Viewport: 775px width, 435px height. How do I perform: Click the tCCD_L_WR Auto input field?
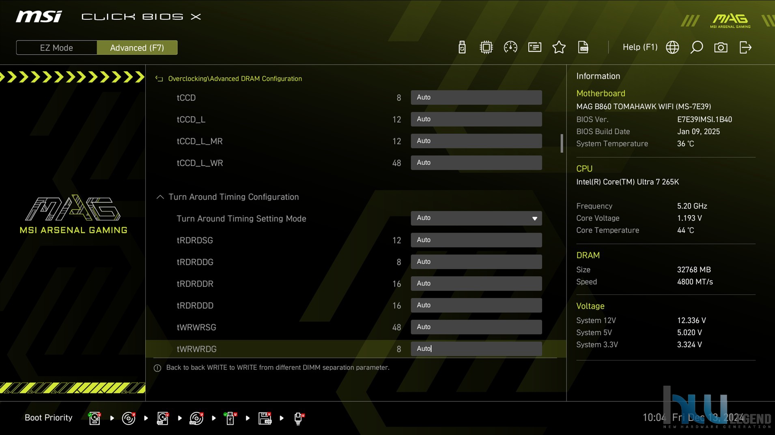[476, 163]
